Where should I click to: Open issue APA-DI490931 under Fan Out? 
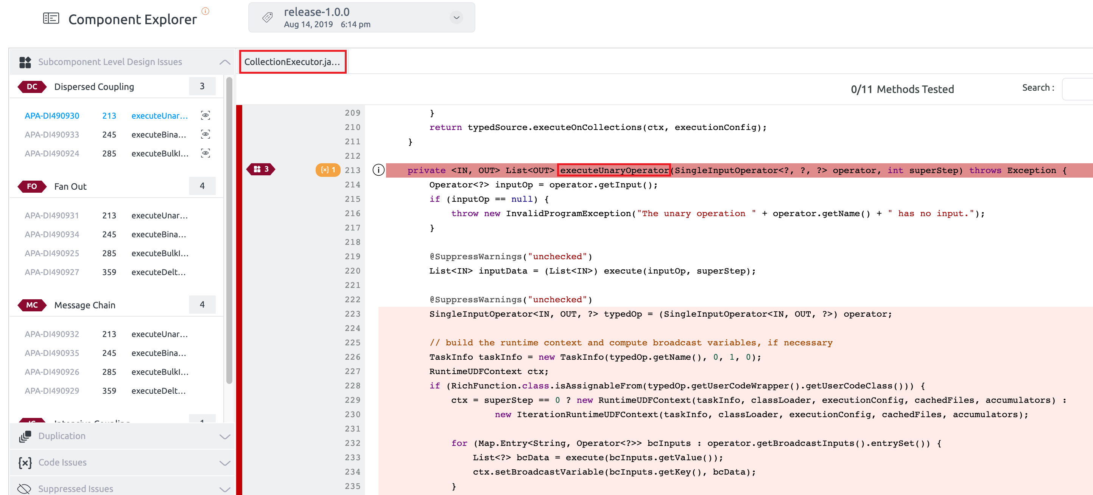(52, 215)
